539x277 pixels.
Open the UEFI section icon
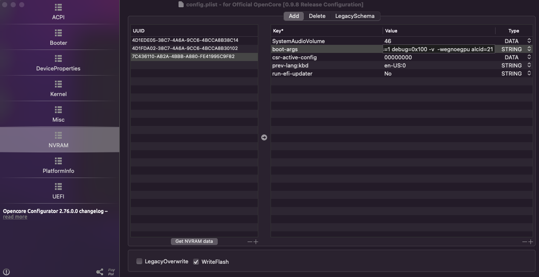58,187
